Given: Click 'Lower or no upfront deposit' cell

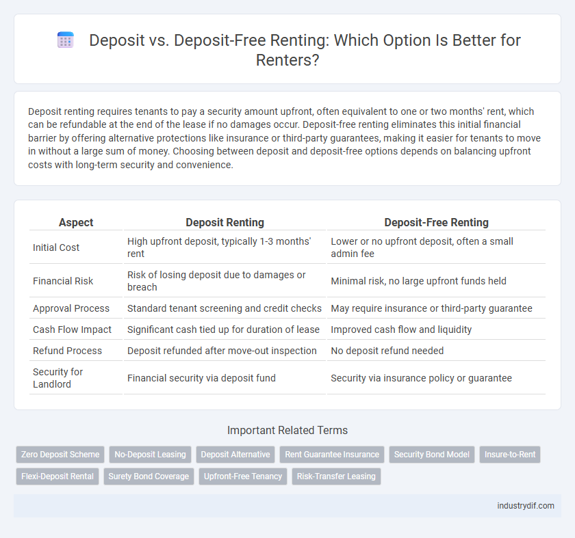Looking at the screenshot, I should tap(436, 247).
